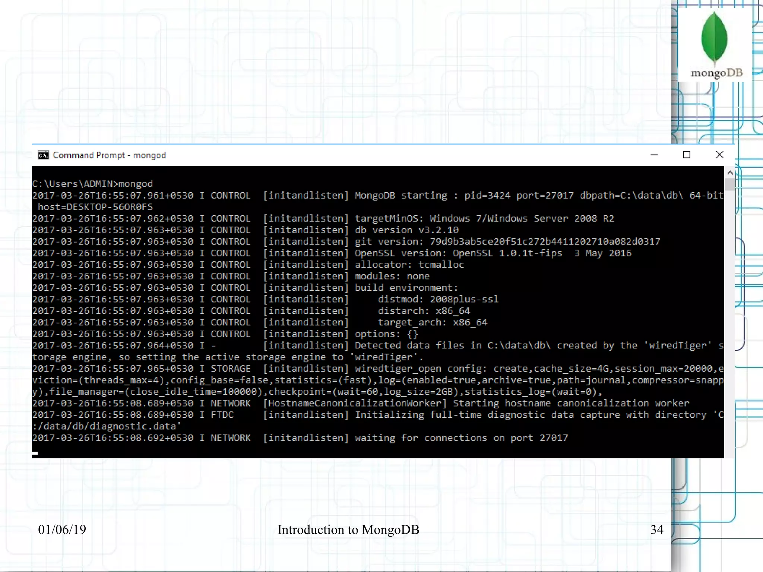Click the 'allocator: tcmalloc' log line

[409, 265]
